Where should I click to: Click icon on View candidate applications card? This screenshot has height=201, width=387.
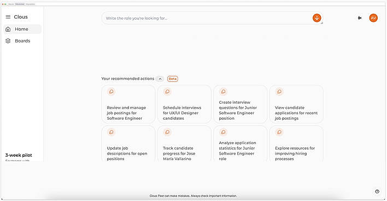pyautogui.click(x=279, y=92)
